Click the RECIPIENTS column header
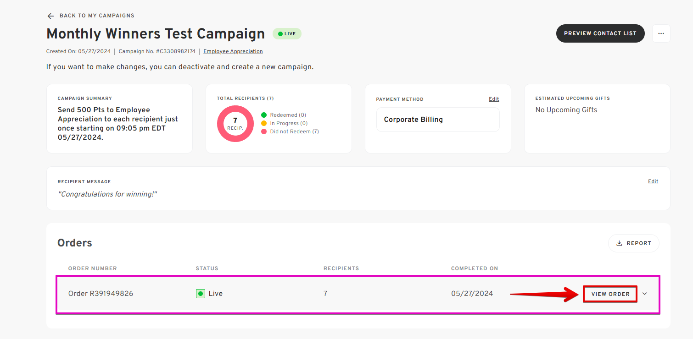 341,268
